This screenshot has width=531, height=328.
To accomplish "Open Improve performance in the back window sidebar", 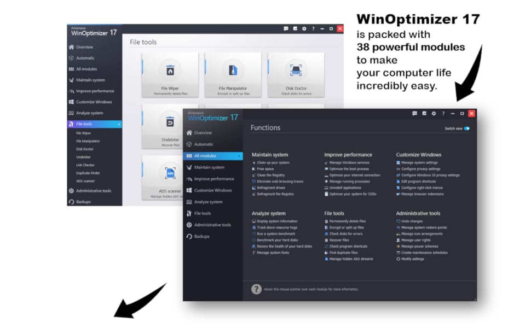I will 95,91.
